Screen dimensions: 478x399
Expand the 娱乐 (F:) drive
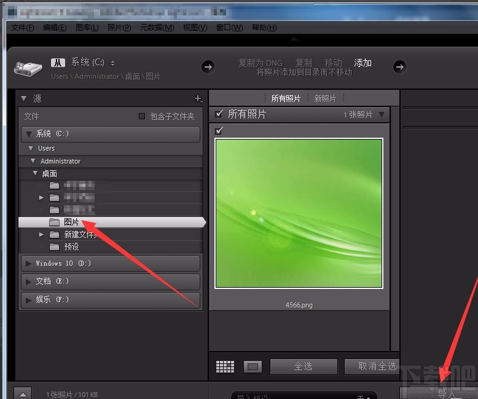click(29, 300)
